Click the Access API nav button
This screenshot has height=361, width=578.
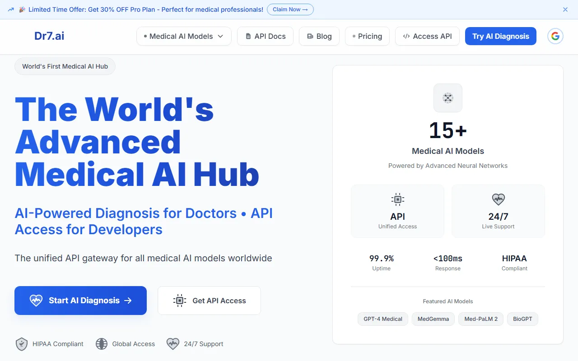tap(427, 37)
